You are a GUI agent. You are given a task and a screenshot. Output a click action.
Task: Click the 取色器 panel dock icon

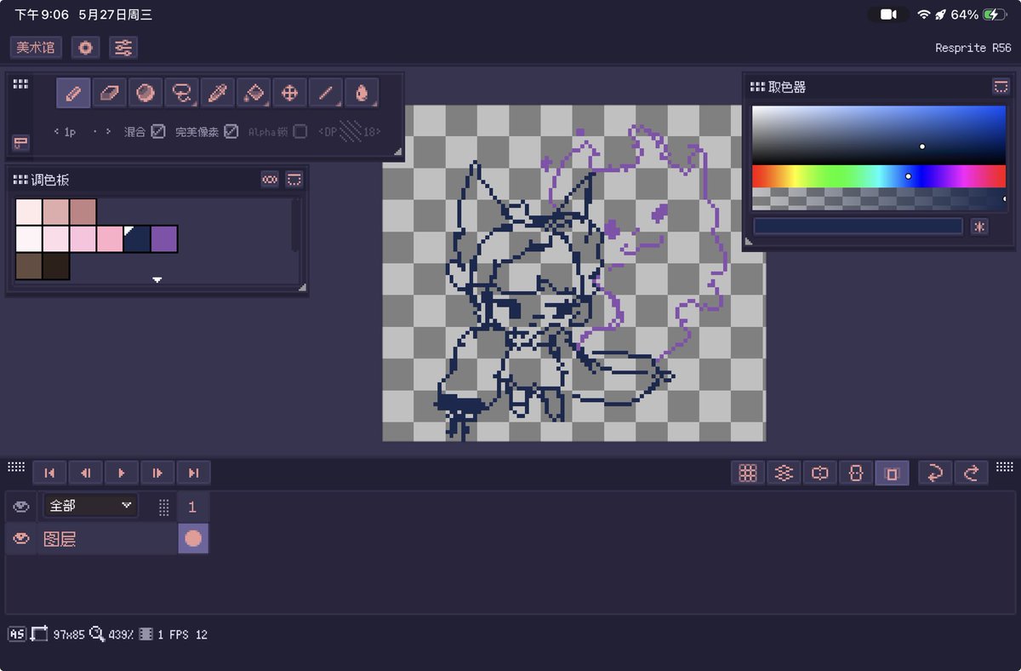click(1001, 86)
